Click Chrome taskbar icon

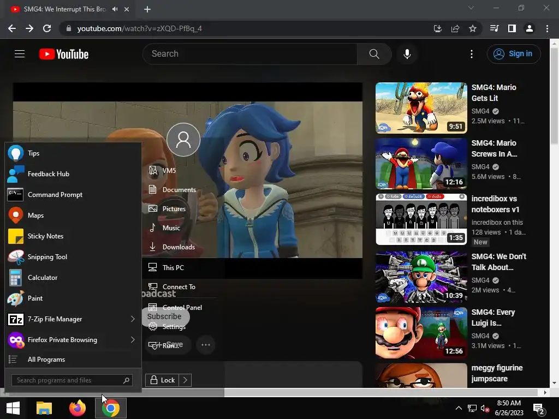pos(110,408)
